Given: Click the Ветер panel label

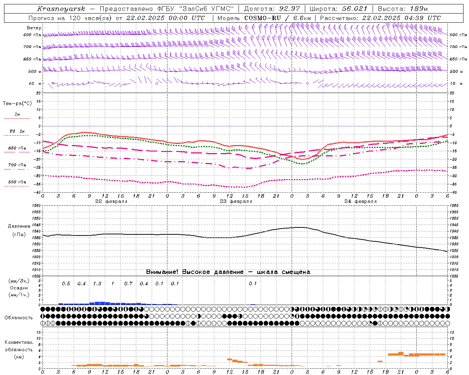Looking at the screenshot, I should click(x=34, y=28).
